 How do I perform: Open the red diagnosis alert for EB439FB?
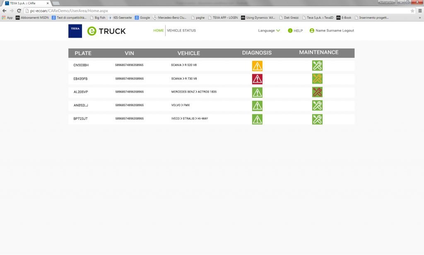tap(257, 79)
